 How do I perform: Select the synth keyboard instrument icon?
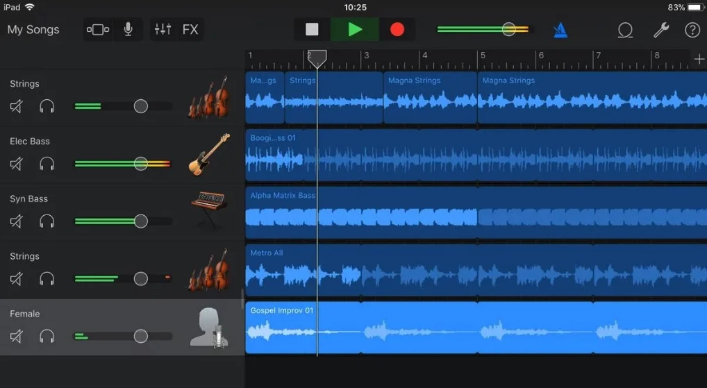coord(209,210)
